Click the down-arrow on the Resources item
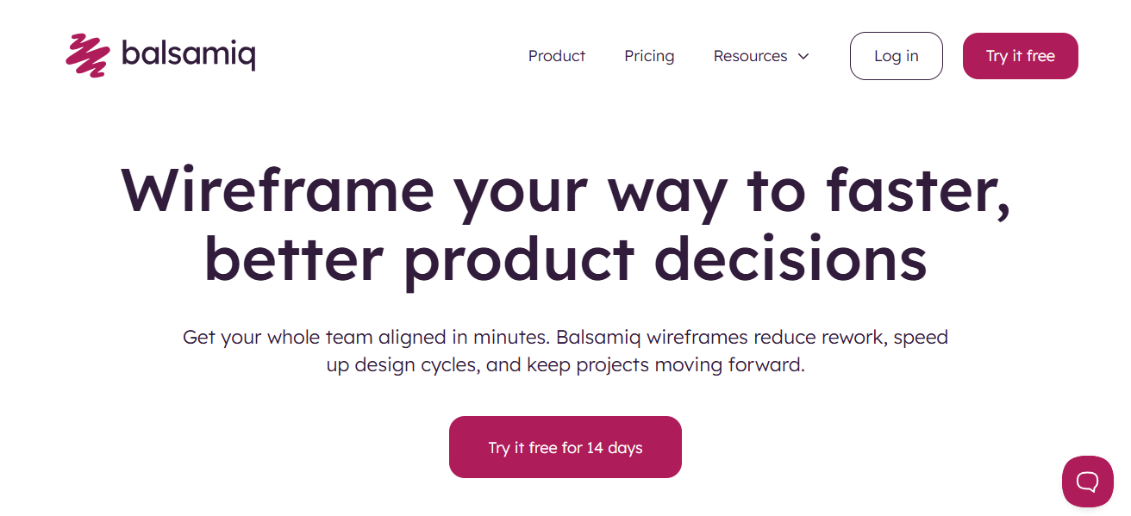 [803, 56]
